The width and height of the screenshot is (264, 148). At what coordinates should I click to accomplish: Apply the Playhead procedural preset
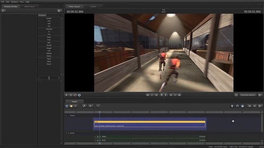pos(49,29)
